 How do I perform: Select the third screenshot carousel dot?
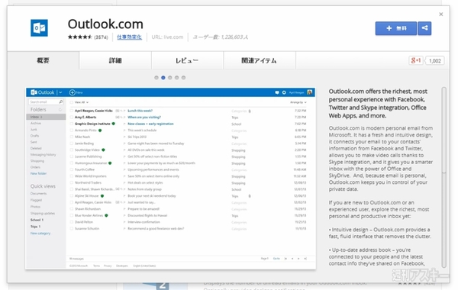(170, 78)
